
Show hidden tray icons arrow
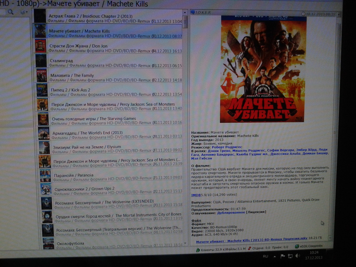[275, 257]
